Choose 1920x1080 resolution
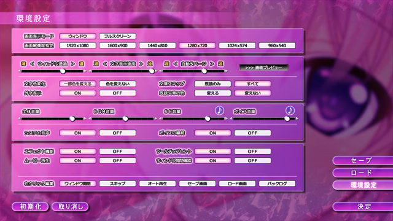 click(x=77, y=45)
